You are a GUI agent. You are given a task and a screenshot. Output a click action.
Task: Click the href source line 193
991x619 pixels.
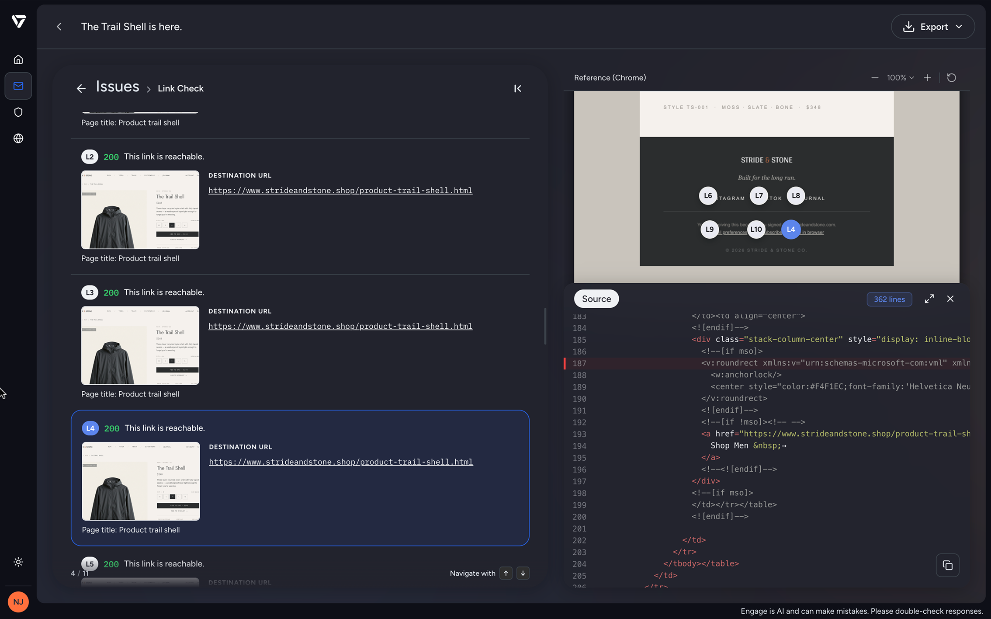coord(767,434)
